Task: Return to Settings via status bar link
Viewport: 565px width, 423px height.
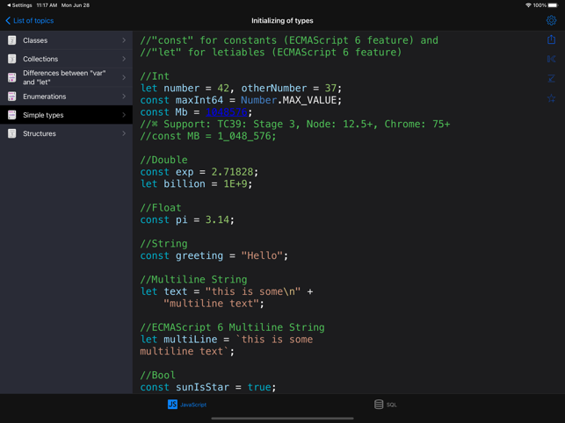Action: click(x=18, y=5)
